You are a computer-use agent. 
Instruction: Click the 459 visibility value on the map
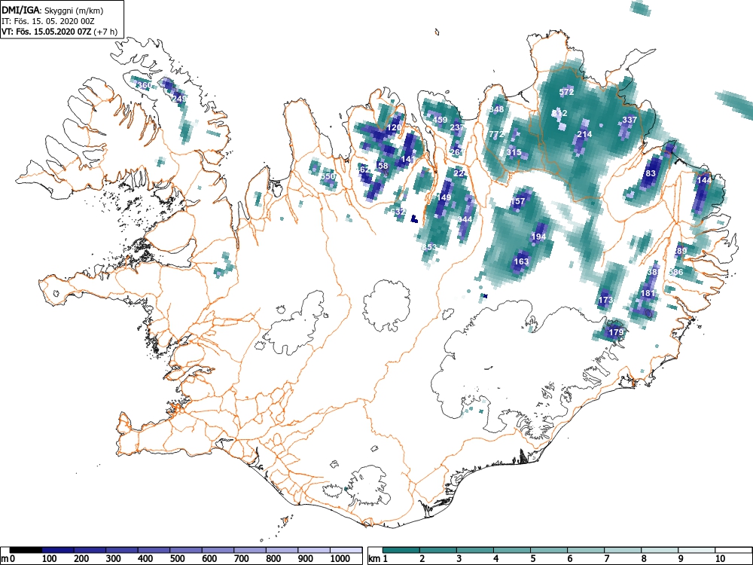pyautogui.click(x=440, y=120)
